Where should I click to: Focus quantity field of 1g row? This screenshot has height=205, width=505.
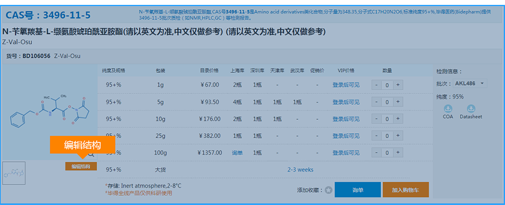(x=387, y=85)
